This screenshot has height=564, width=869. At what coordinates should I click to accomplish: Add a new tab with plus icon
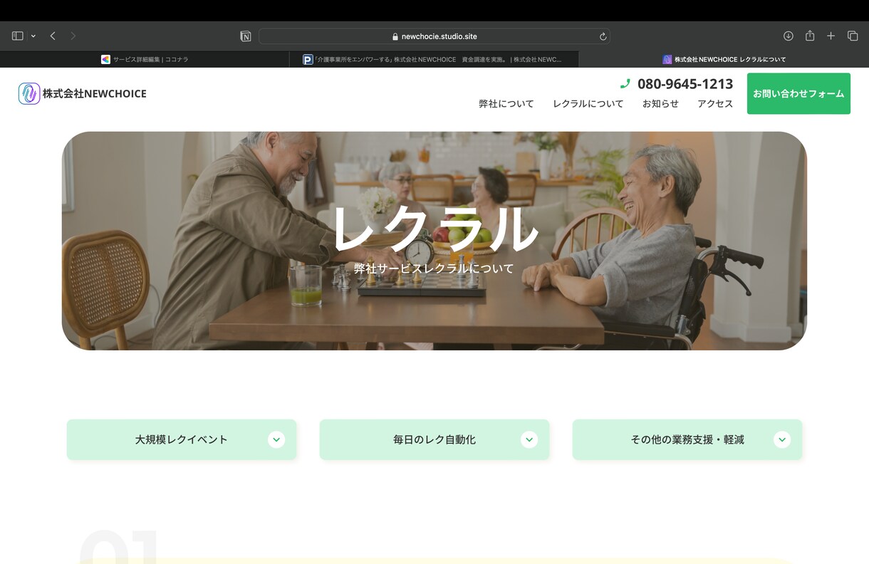831,36
